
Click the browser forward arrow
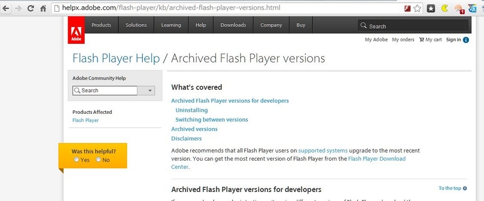coord(18,9)
